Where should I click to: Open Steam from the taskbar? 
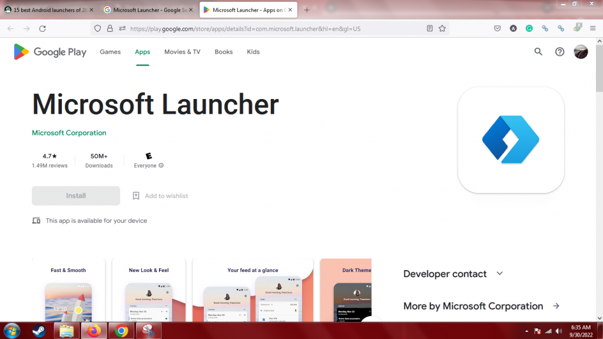39,331
